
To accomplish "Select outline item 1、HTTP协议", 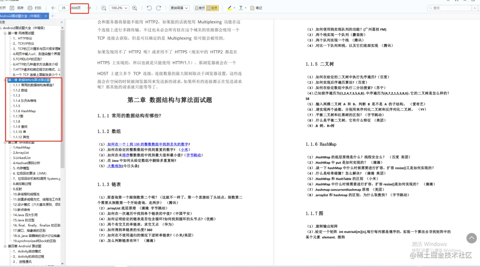I will (x=22, y=38).
